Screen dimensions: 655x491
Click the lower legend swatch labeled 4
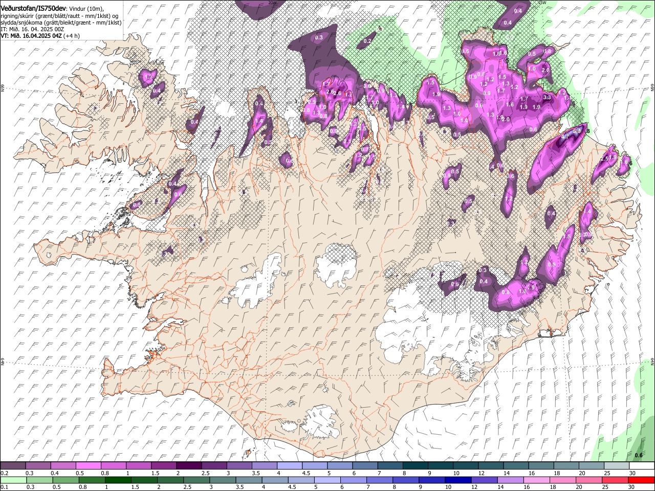[x=275, y=480]
